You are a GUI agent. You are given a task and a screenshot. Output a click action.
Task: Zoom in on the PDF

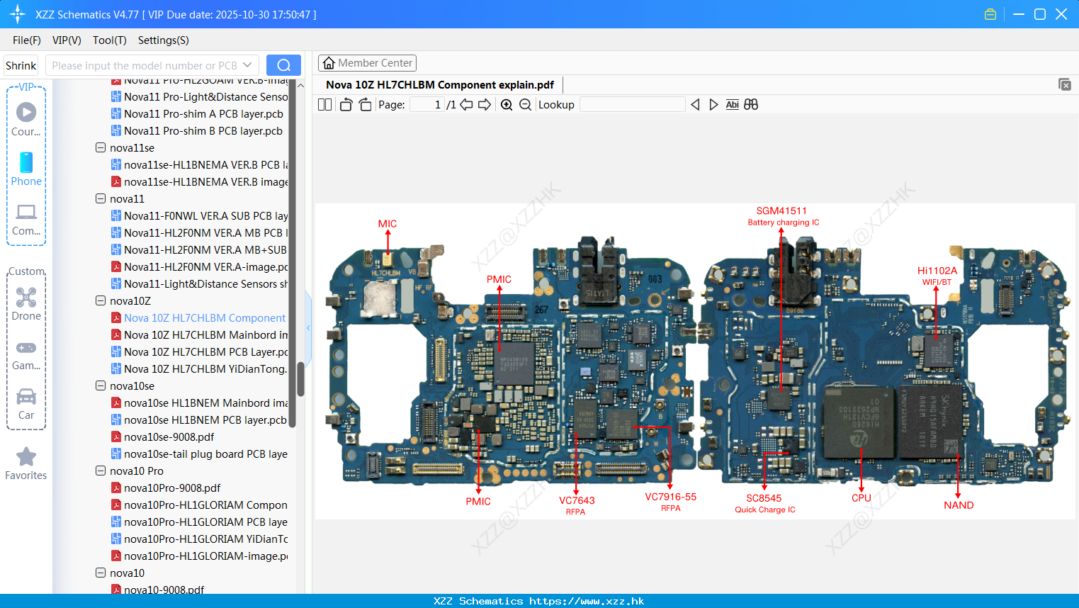point(507,105)
